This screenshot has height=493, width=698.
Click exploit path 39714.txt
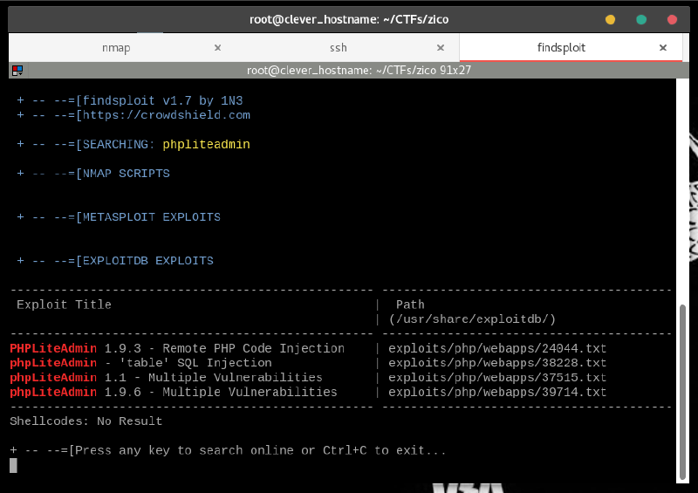point(497,393)
